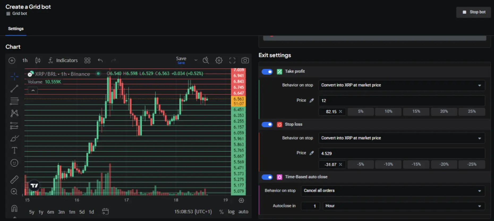
Task: Pick Take profit price from chart with eyedropper
Action: click(312, 100)
